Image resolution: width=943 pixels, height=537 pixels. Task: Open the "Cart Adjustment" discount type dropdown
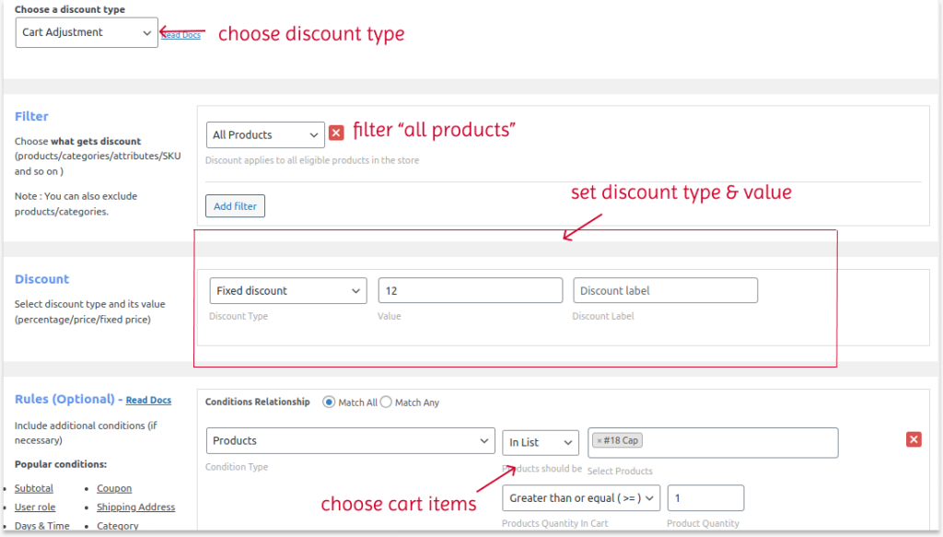pos(86,31)
